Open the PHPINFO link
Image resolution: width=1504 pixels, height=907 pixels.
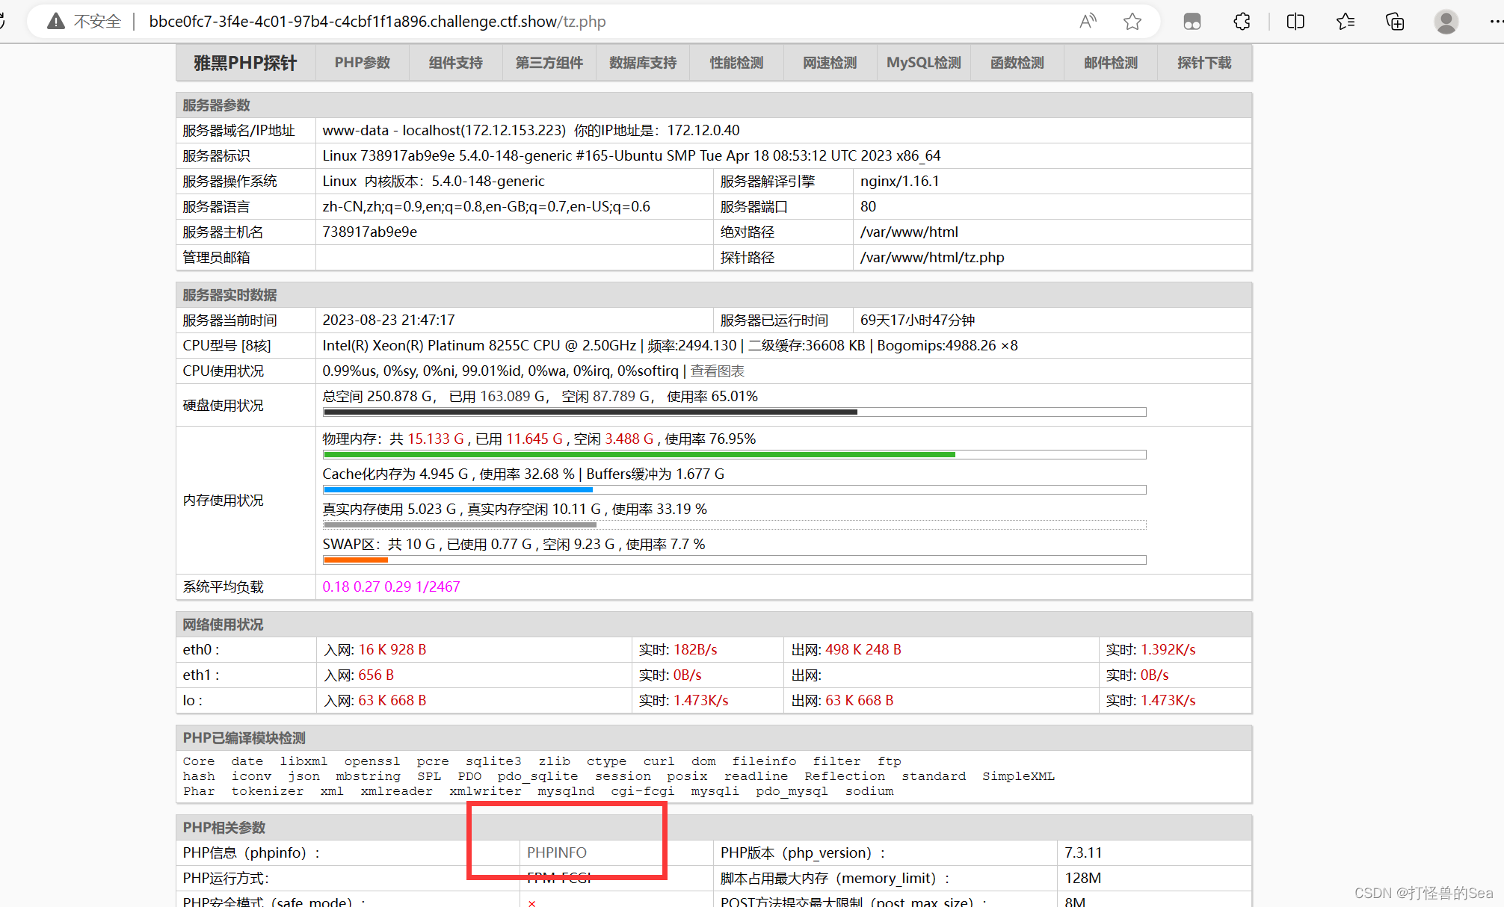pos(556,852)
